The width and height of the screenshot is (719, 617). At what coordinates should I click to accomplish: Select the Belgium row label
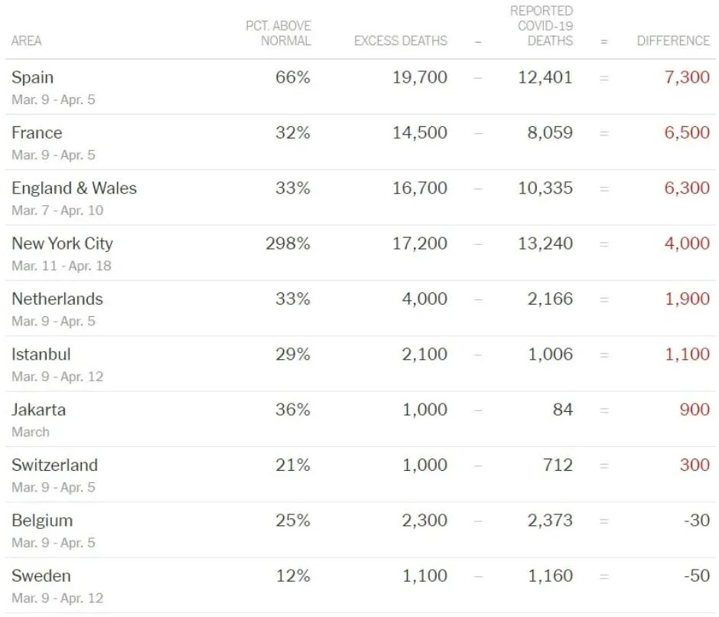pyautogui.click(x=42, y=521)
